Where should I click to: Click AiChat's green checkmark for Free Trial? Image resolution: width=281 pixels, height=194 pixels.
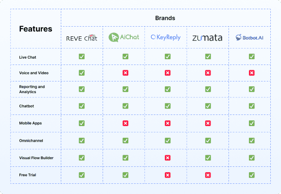(125, 175)
